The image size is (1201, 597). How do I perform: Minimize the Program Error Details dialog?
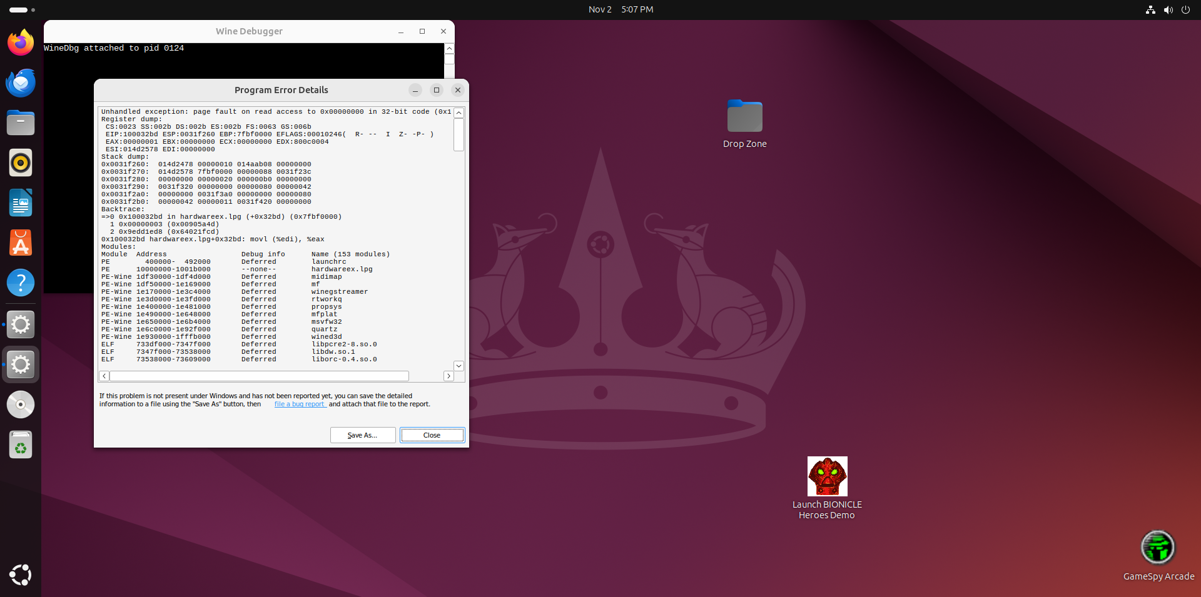(415, 90)
